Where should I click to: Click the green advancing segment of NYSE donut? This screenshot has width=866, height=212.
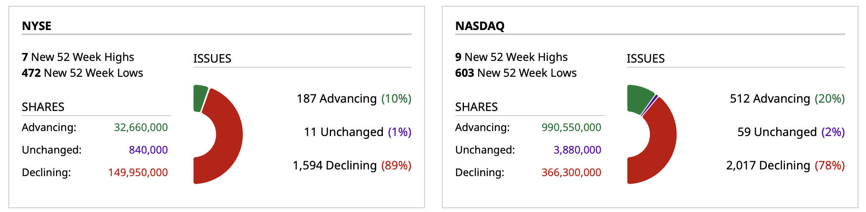click(x=200, y=98)
